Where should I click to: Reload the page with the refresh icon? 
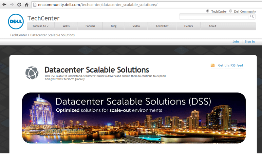(x=19, y=5)
